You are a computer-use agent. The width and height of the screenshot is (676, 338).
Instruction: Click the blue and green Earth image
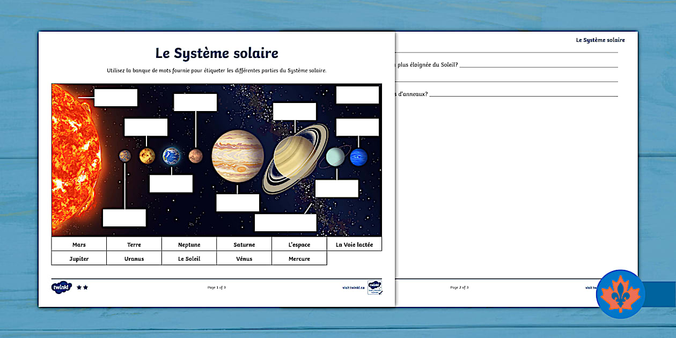172,156
